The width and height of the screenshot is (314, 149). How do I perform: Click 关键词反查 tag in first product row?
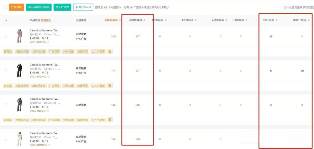click(22, 52)
